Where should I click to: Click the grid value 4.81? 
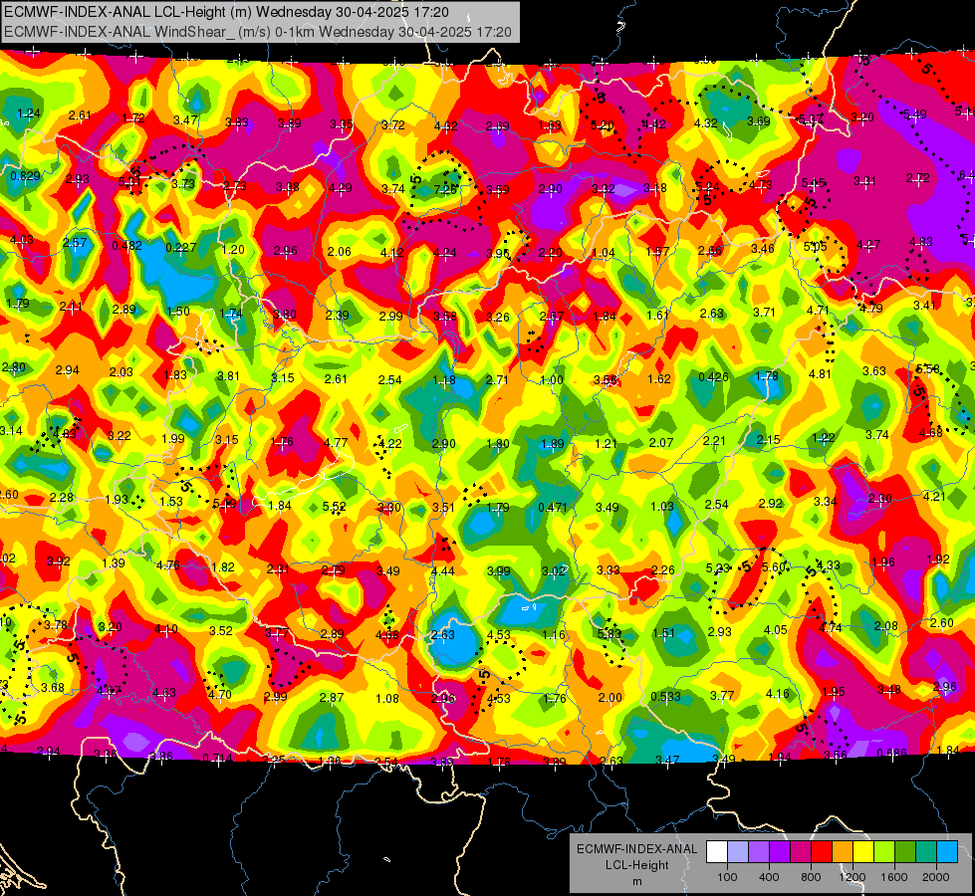point(820,373)
